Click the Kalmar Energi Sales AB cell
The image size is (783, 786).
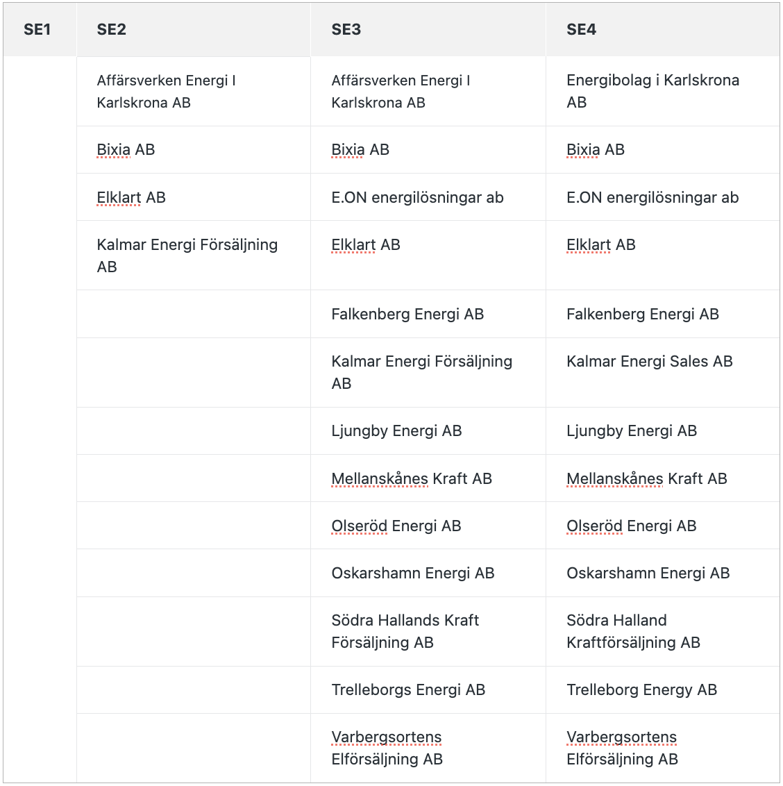click(x=663, y=372)
